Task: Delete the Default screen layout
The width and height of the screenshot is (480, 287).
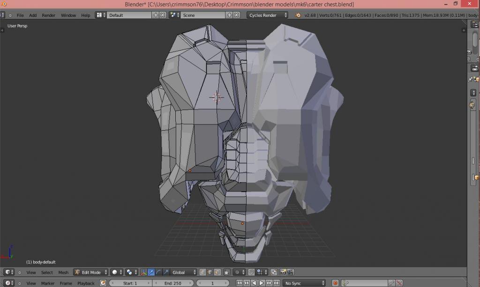Action: (163, 15)
